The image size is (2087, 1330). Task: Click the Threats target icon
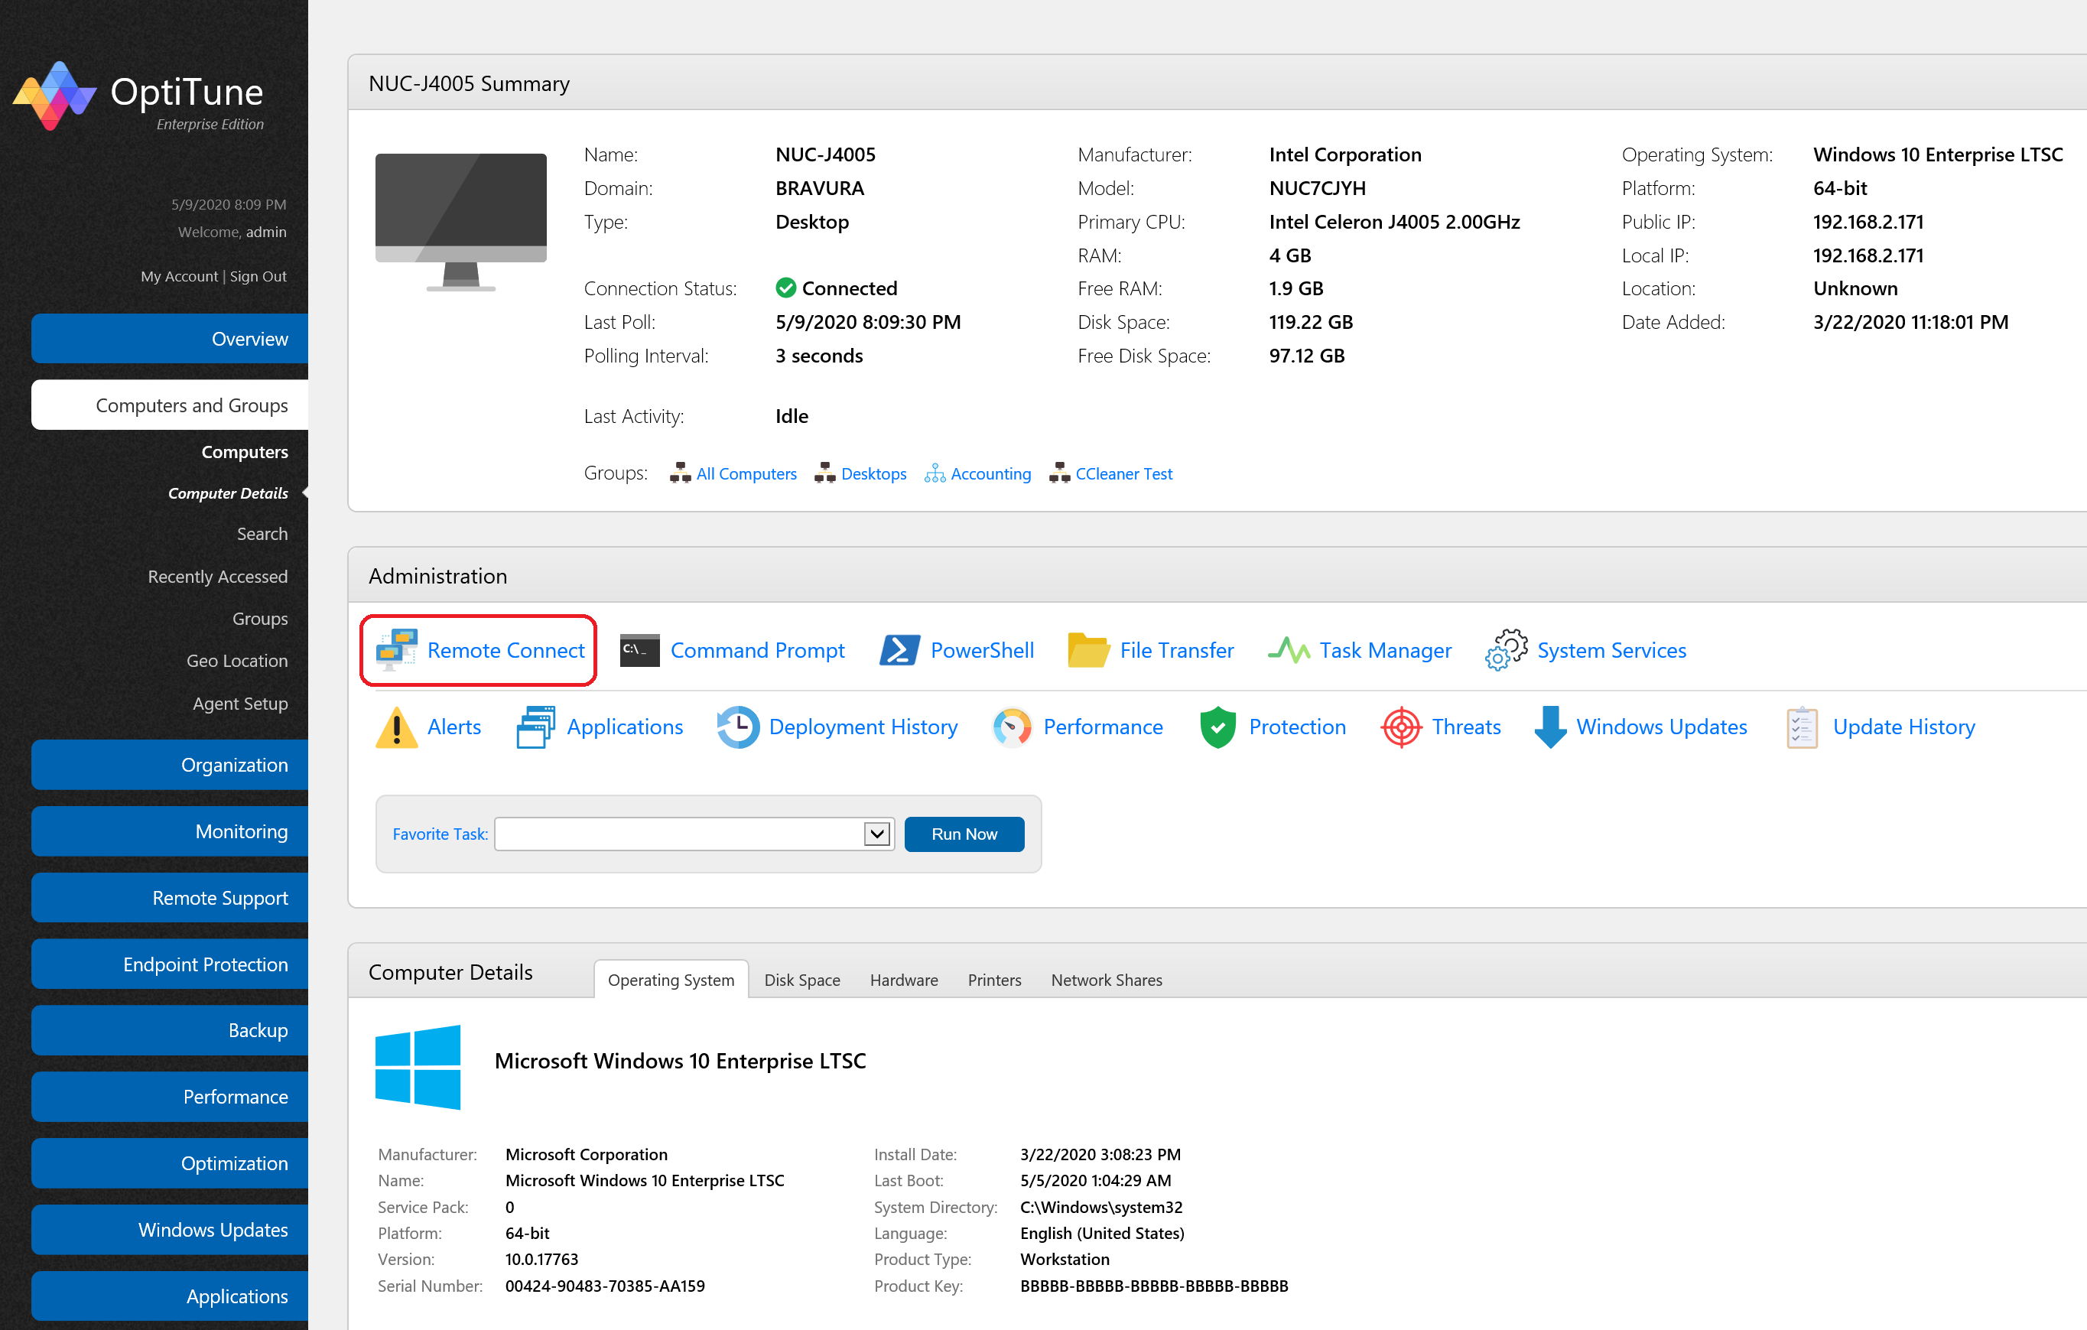[1402, 727]
